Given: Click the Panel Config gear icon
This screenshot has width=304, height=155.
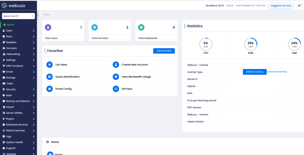Looking at the screenshot, I should [50, 89].
